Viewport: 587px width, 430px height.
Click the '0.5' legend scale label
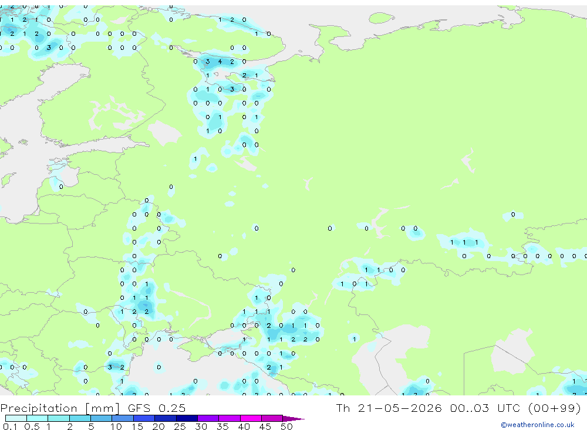pos(32,426)
